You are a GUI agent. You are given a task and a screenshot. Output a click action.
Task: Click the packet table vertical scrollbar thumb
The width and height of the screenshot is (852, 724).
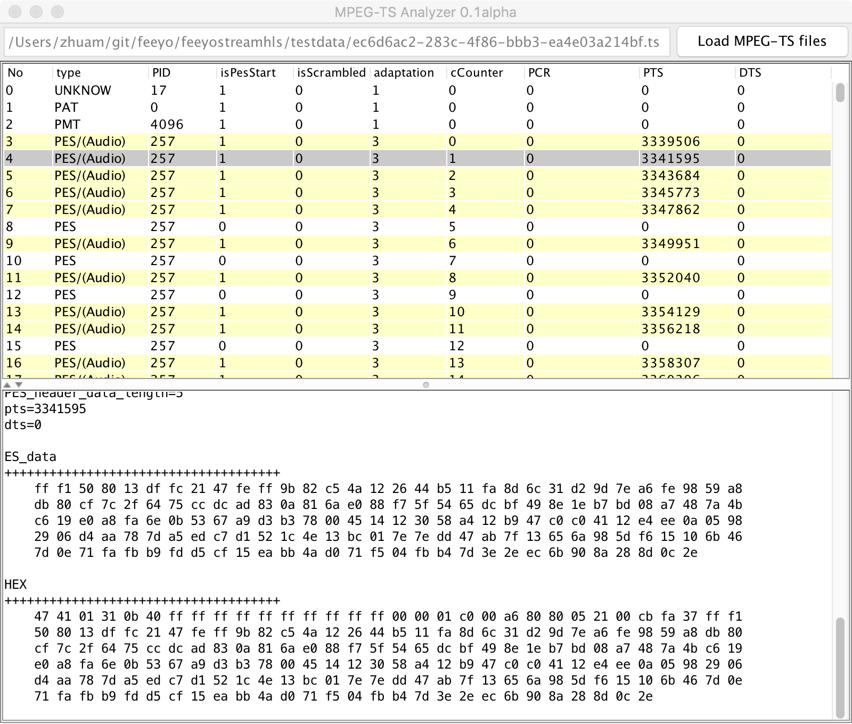tap(840, 92)
